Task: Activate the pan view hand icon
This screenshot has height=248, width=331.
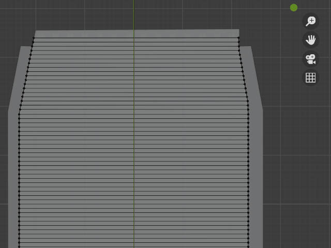Action: (x=310, y=40)
